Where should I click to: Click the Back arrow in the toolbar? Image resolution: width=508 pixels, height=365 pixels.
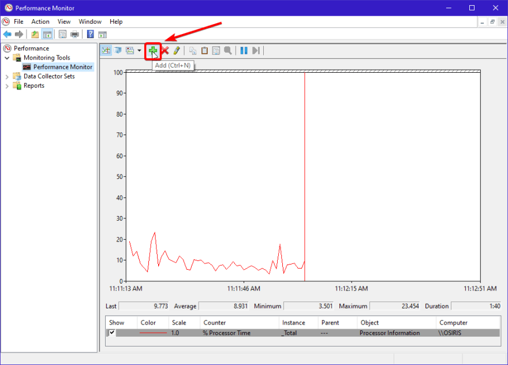tap(7, 34)
